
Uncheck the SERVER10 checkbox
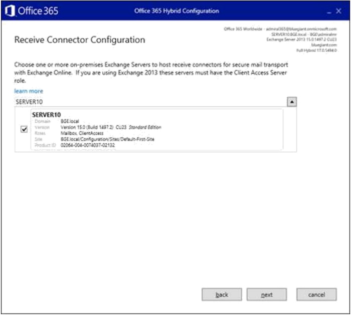coord(24,129)
